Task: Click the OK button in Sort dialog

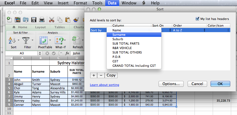Action: click(x=220, y=84)
